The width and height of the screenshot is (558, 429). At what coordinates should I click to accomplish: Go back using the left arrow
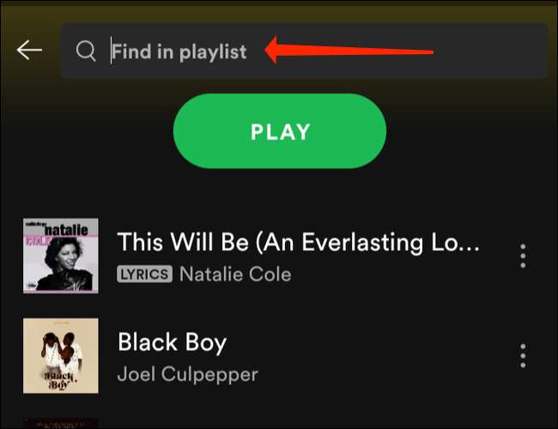29,50
